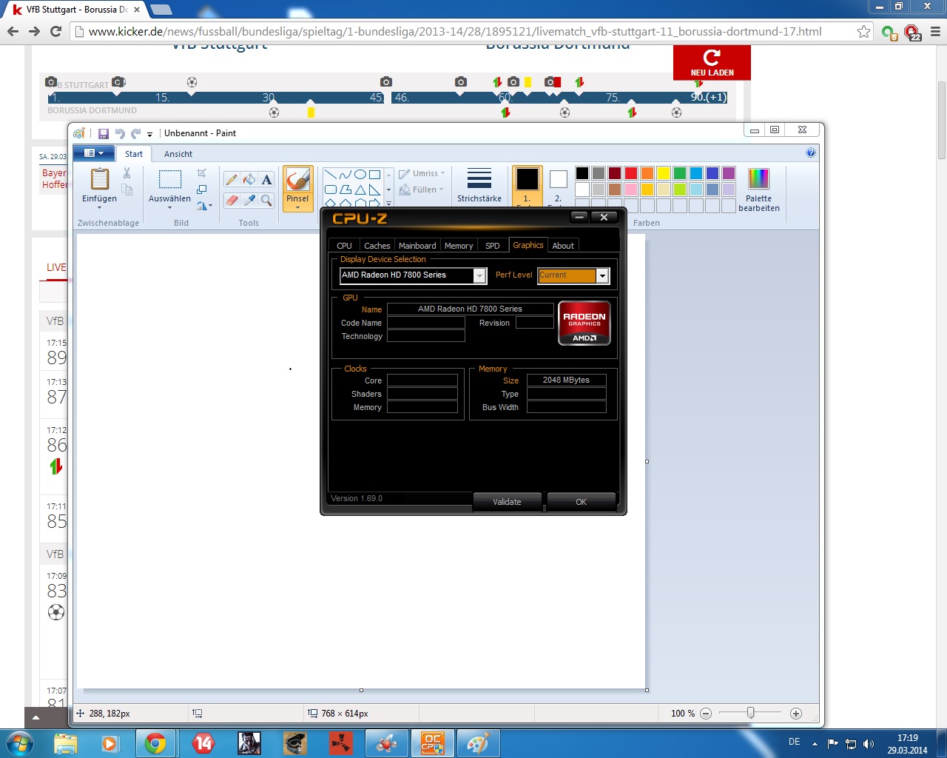Bookmark the page with the star icon
The width and height of the screenshot is (947, 758).
pos(863,31)
